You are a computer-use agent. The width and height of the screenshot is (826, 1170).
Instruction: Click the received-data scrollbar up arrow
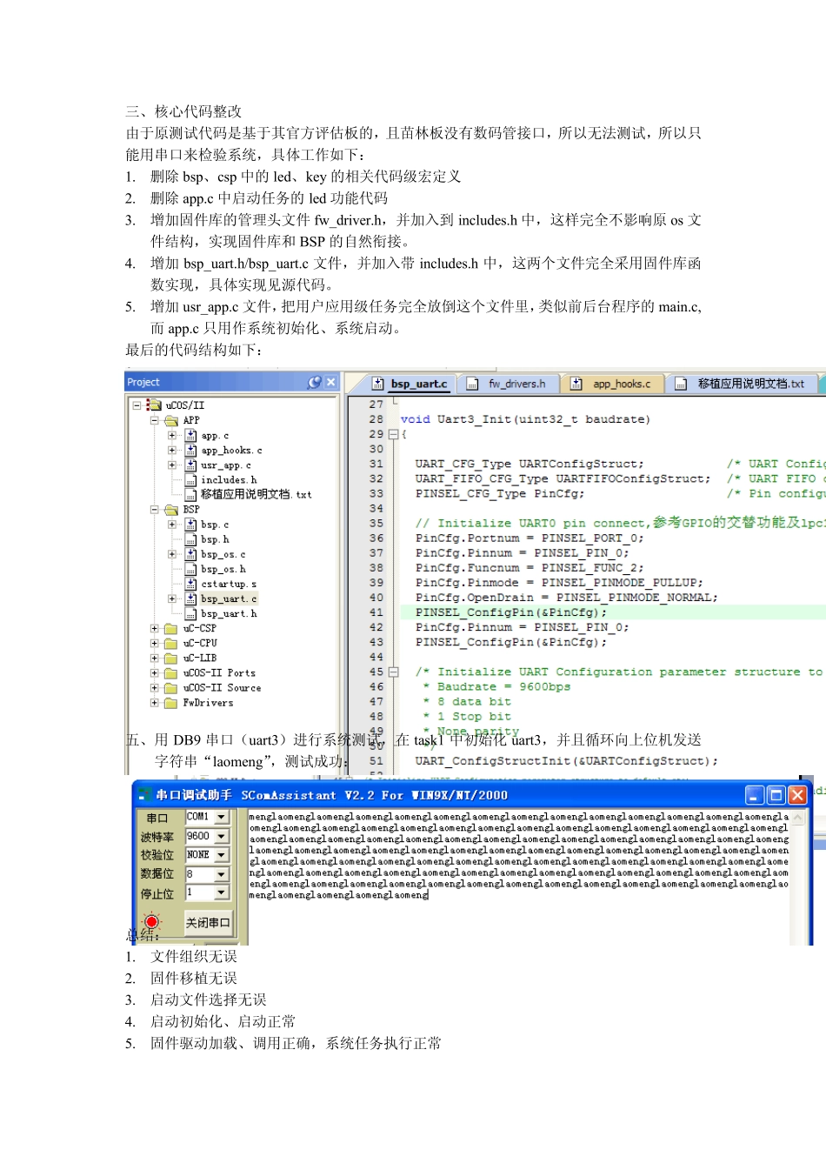pyautogui.click(x=797, y=819)
